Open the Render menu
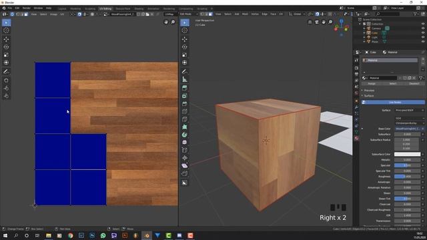427x240 pixels. point(27,8)
